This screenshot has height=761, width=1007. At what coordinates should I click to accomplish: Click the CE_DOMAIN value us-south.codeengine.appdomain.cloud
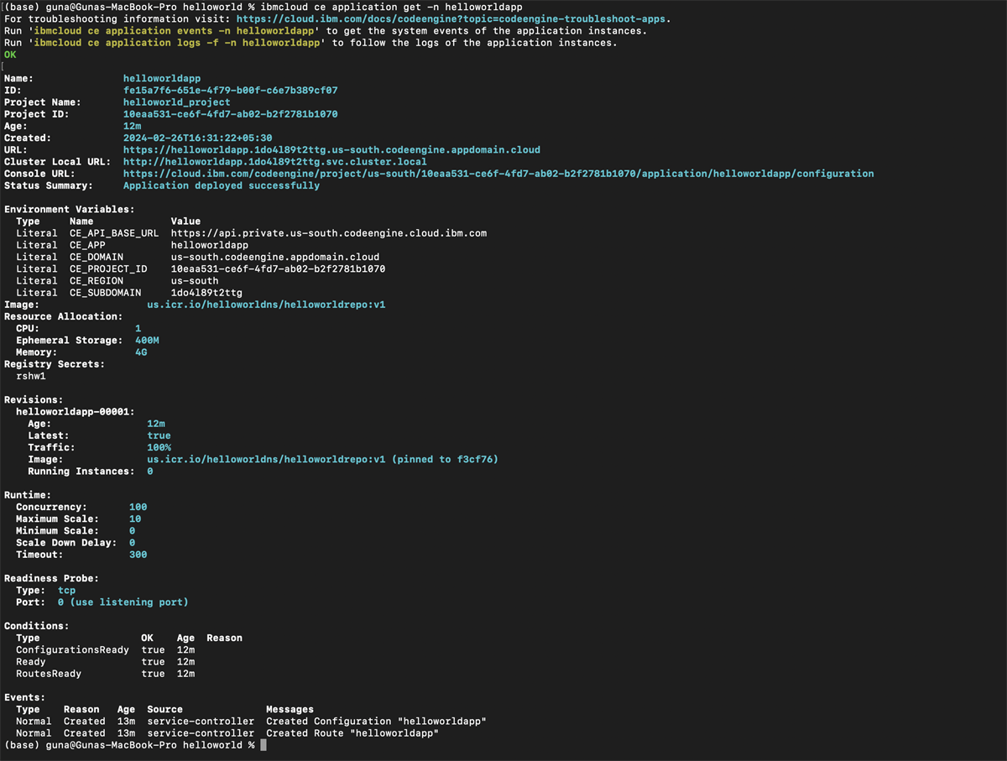click(274, 257)
